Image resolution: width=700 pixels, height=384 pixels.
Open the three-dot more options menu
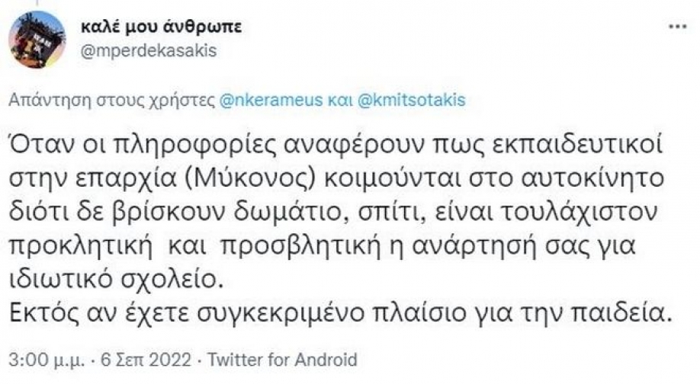676,26
